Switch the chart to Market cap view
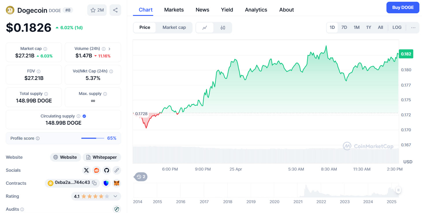This screenshot has width=422, height=213. tap(174, 27)
